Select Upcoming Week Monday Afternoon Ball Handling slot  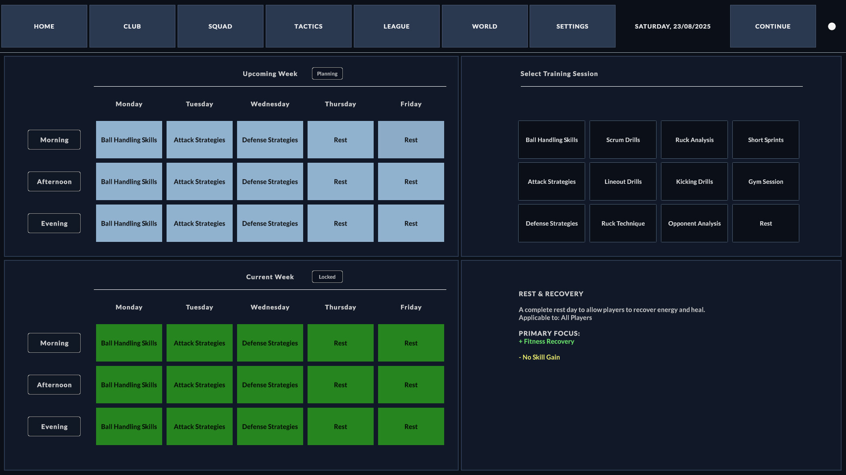click(x=129, y=182)
